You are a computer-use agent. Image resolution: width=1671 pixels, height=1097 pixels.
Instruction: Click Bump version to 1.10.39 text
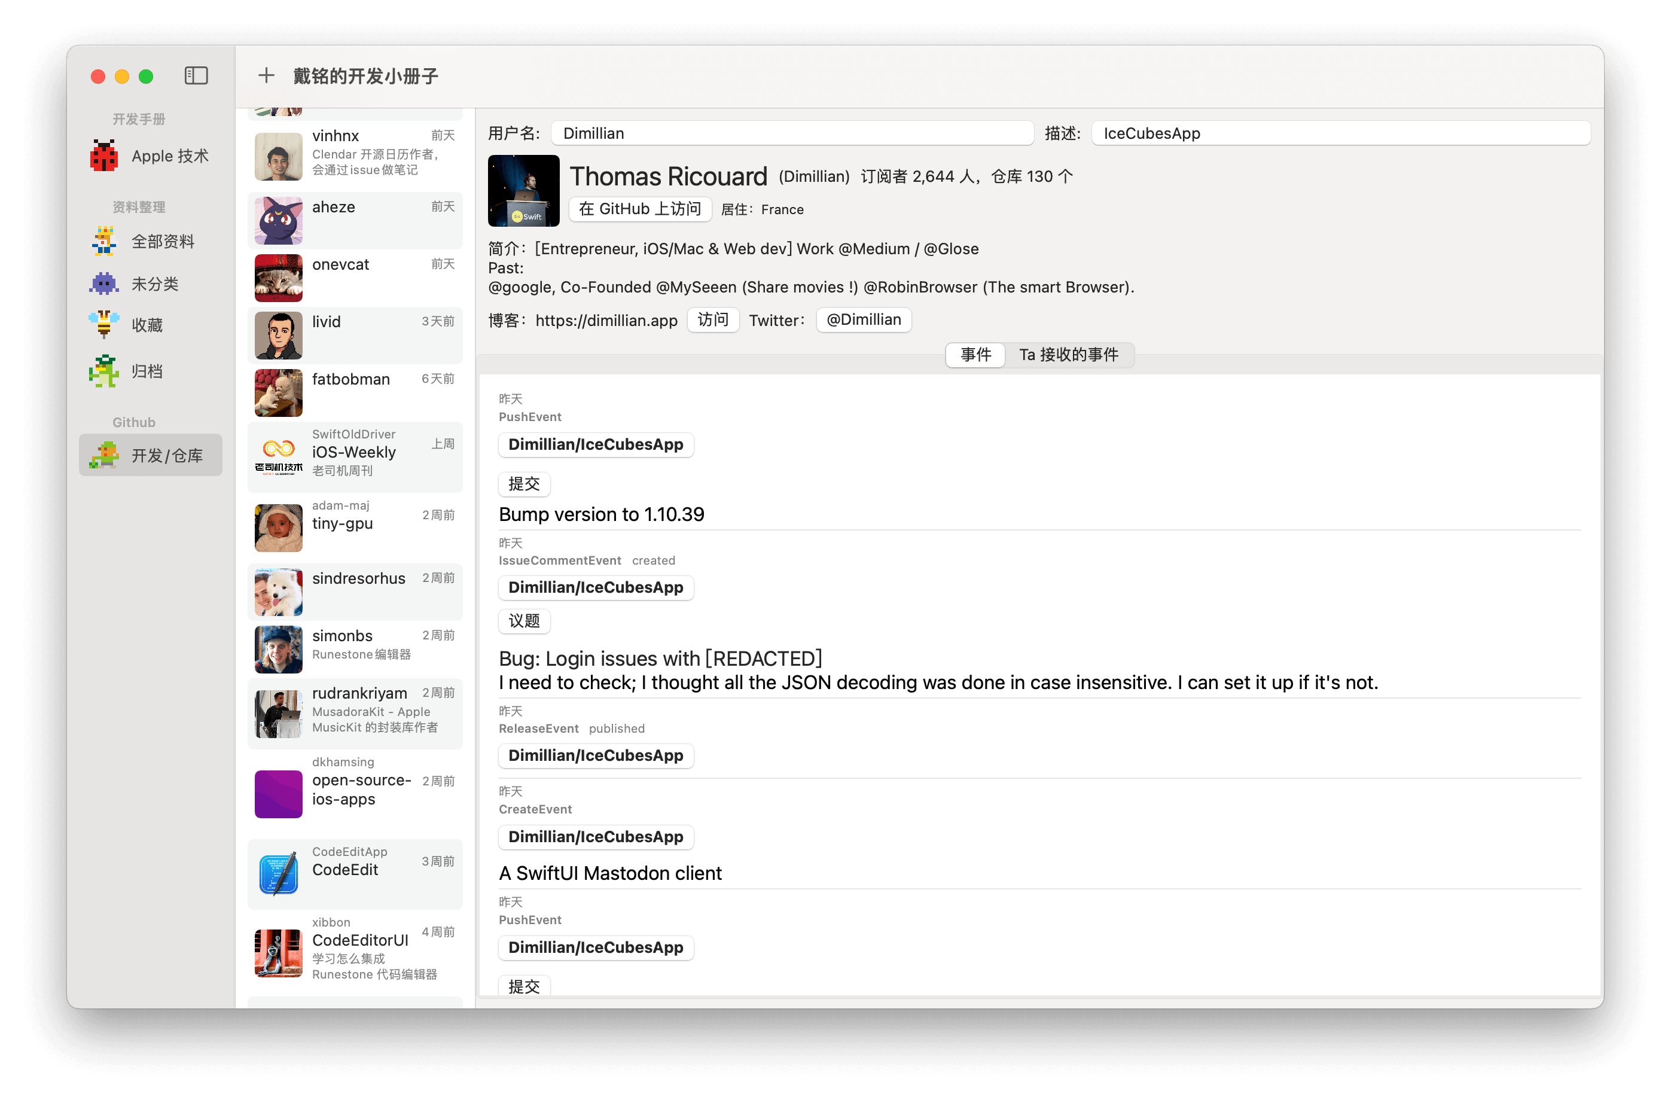coord(601,514)
